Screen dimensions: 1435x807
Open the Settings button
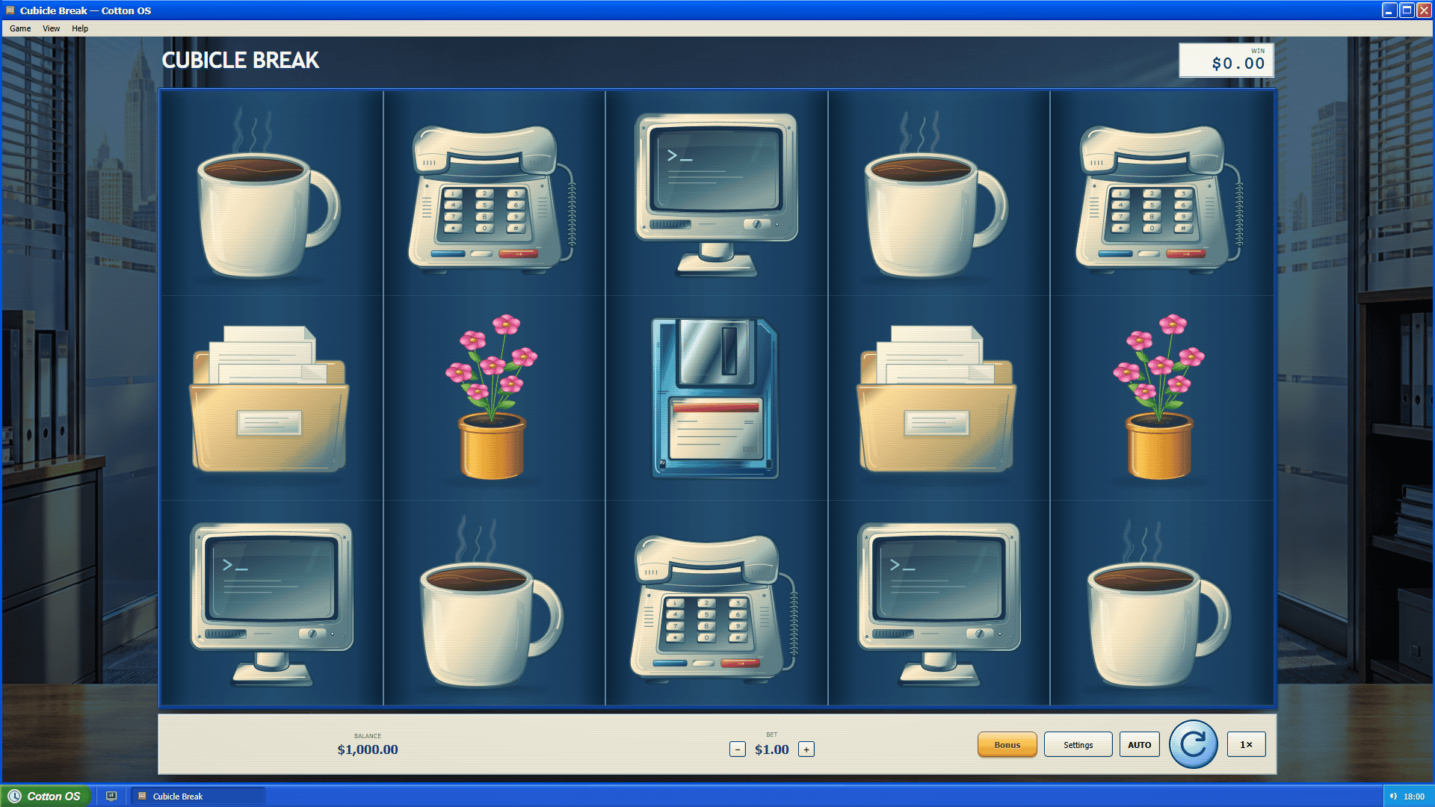pyautogui.click(x=1078, y=744)
